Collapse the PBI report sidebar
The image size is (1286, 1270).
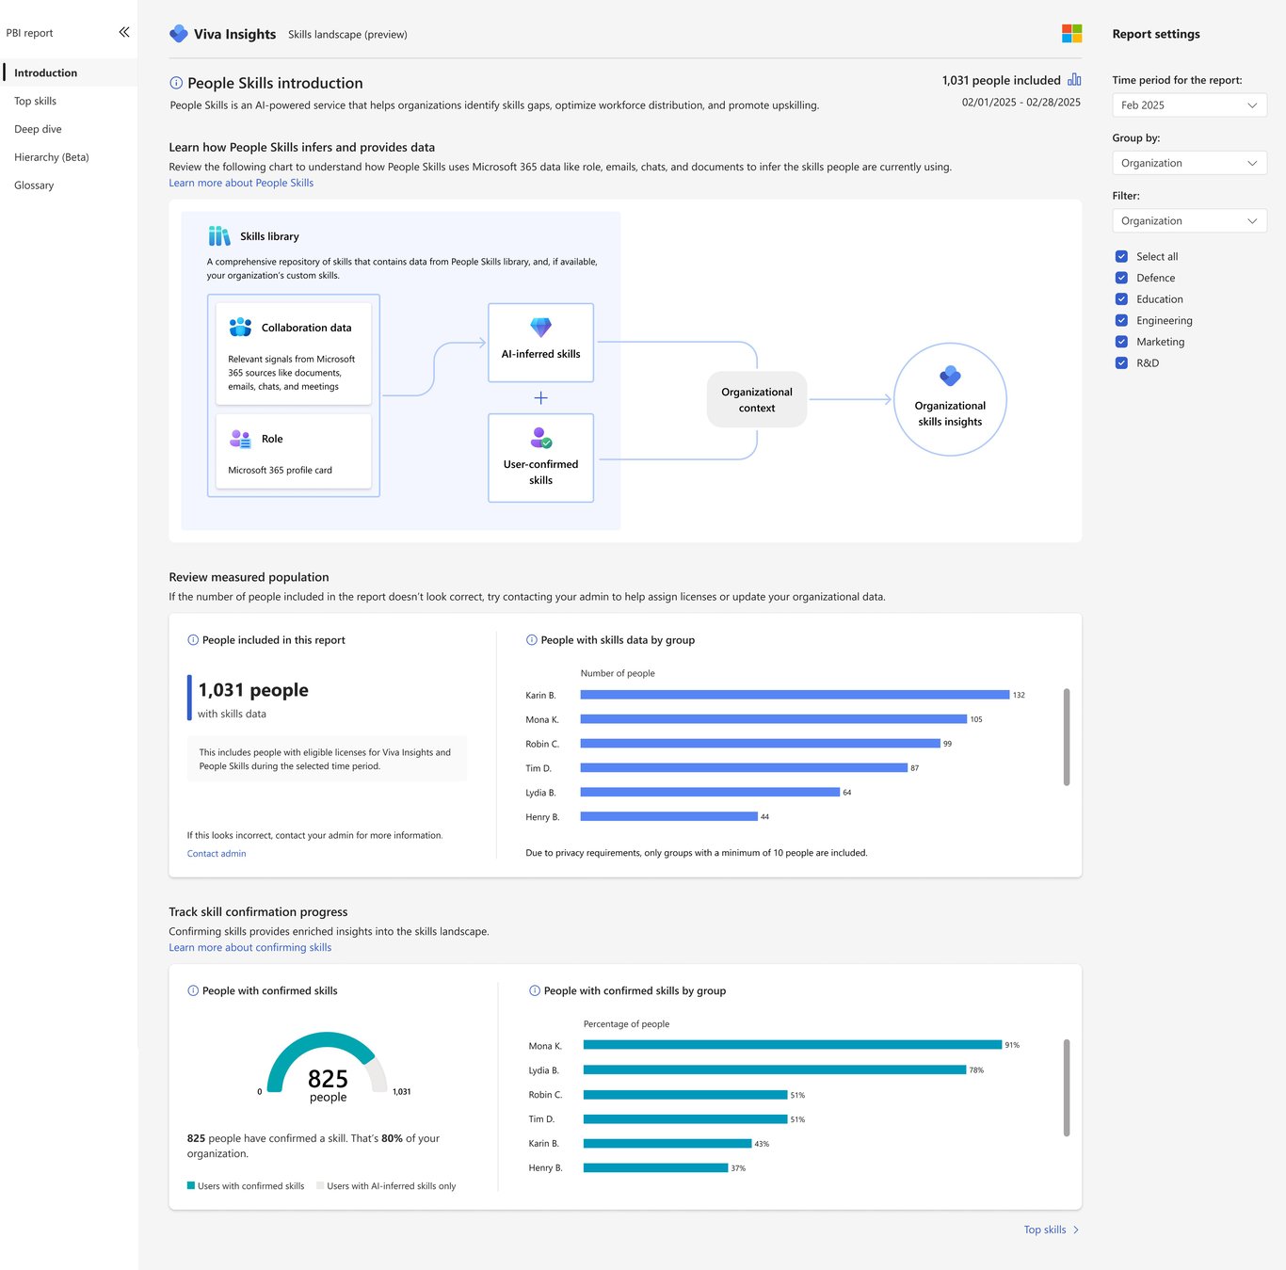pos(124,32)
